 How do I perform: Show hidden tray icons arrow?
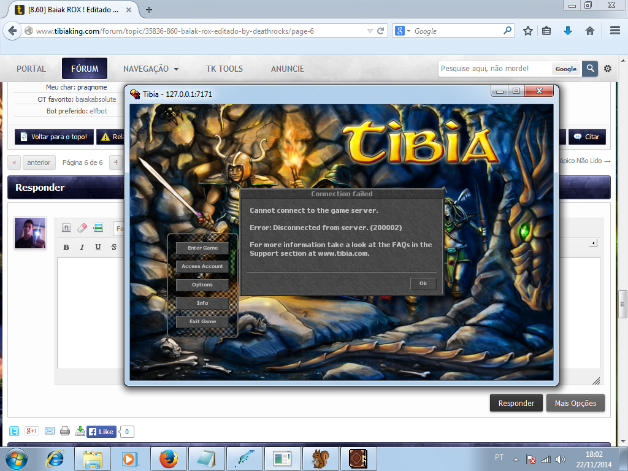pyautogui.click(x=516, y=460)
